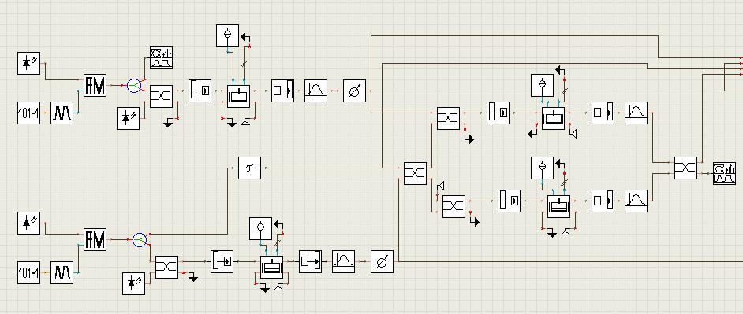Select the coupler at the lower receiver arm input
This screenshot has height=314, width=743.
click(x=454, y=207)
